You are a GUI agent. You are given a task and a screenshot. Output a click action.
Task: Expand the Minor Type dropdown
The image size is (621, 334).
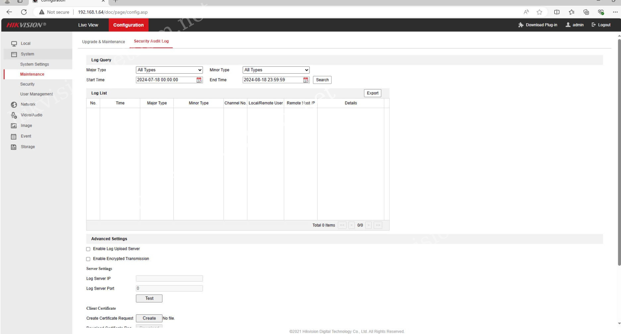coord(276,70)
